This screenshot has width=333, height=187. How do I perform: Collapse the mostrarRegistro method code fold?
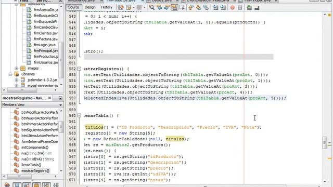[x=79, y=69]
